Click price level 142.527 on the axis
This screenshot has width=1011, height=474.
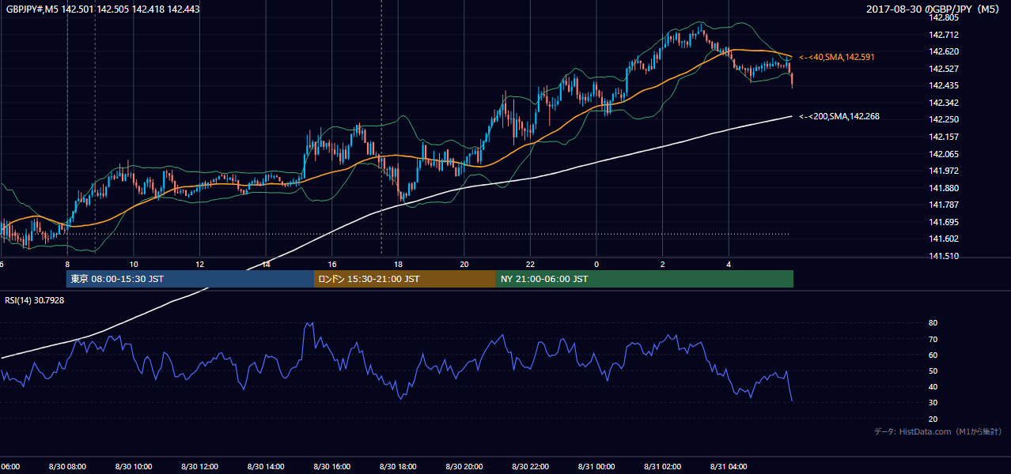945,69
